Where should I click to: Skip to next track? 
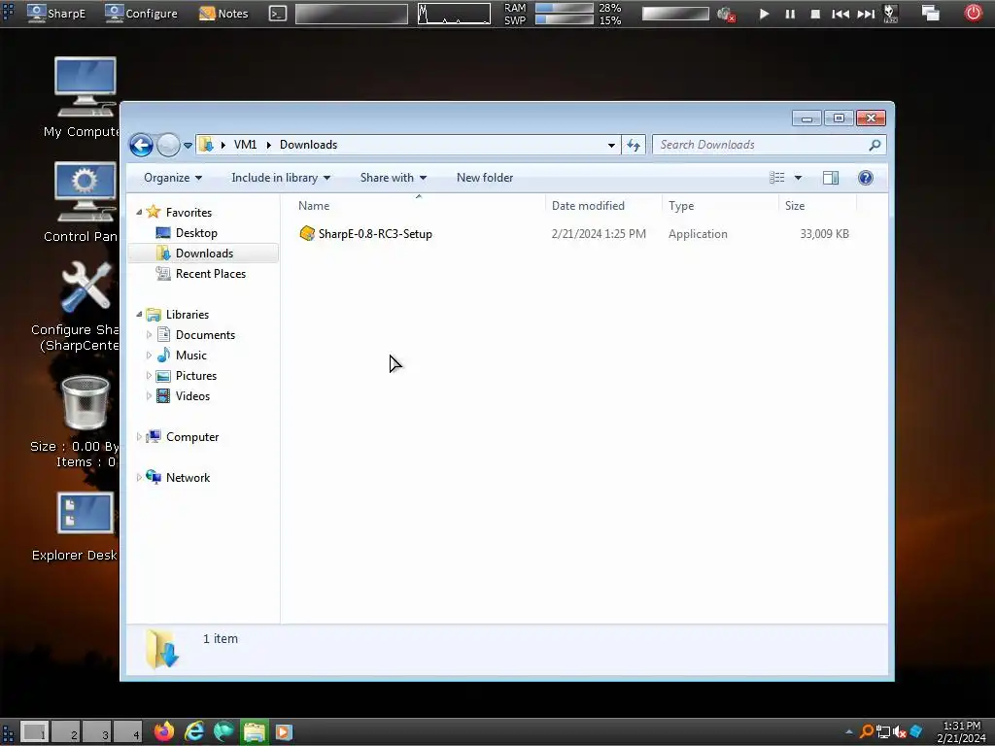(866, 14)
